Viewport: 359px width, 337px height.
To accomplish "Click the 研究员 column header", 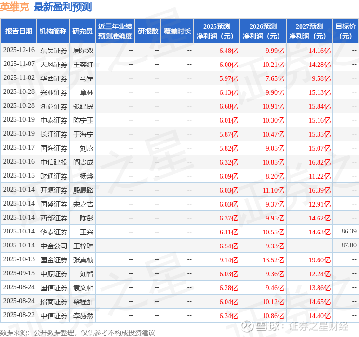I will click(x=82, y=31).
